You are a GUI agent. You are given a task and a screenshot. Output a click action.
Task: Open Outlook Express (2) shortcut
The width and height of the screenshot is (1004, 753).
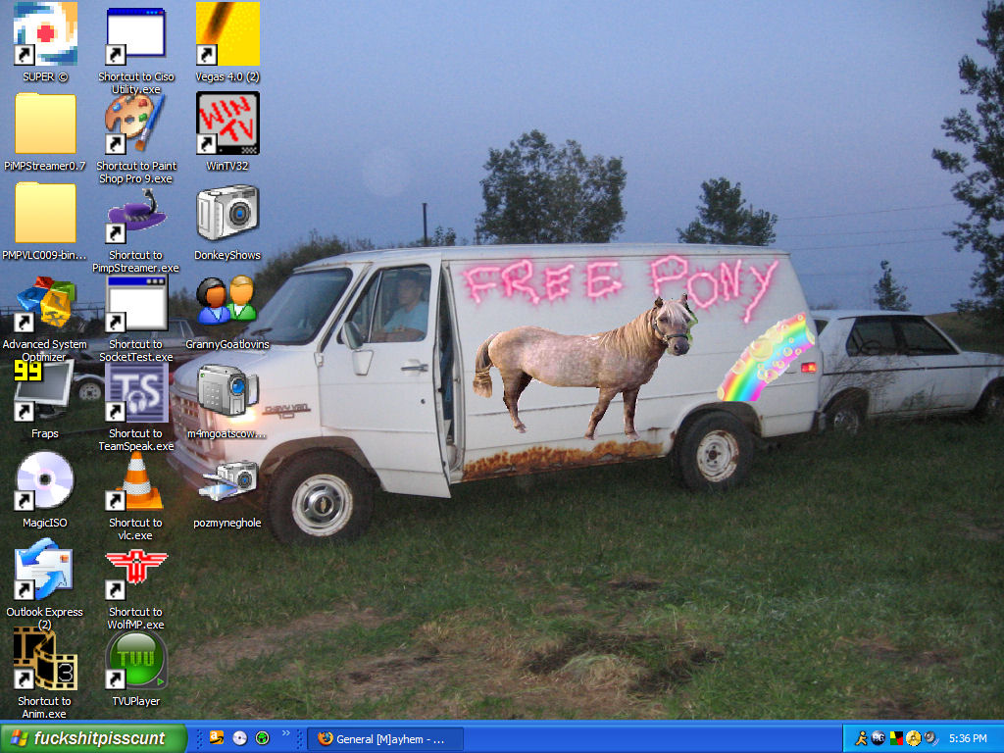tap(45, 570)
